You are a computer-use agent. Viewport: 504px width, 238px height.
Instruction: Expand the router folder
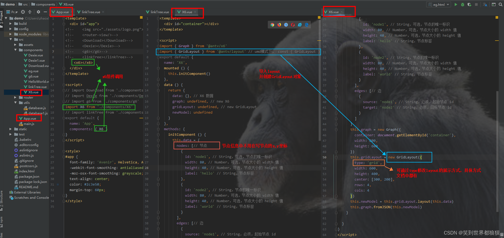pos(15,97)
